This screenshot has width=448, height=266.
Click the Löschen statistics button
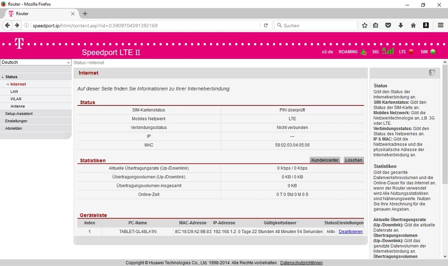[353, 160]
